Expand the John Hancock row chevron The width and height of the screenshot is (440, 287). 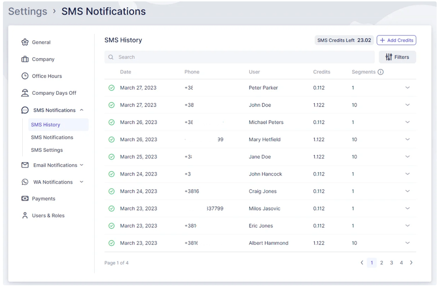(407, 174)
